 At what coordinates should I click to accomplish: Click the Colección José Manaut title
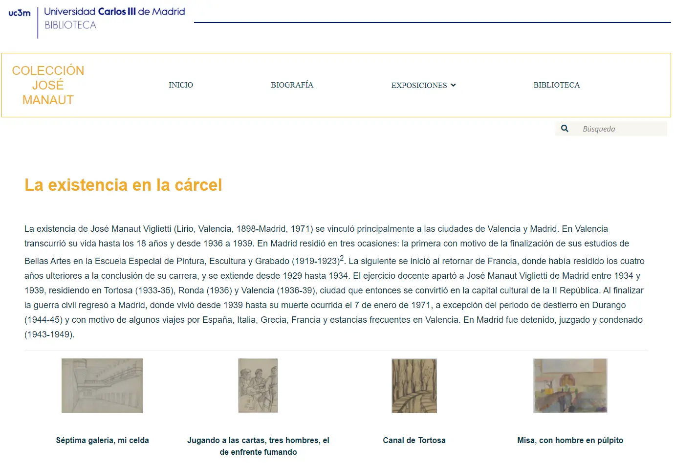pyautogui.click(x=48, y=85)
